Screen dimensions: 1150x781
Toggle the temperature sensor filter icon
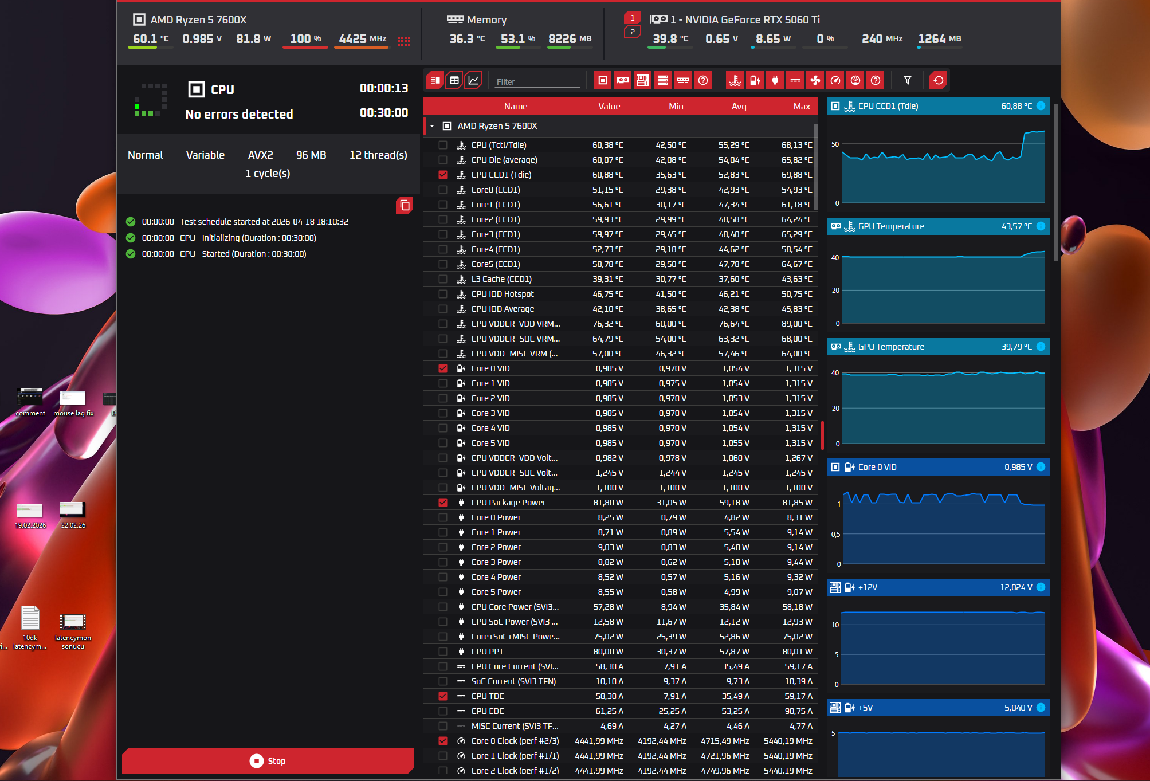(x=735, y=80)
